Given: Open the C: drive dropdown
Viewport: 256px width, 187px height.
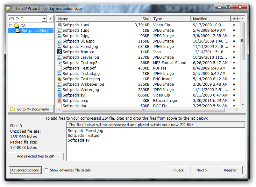Looking at the screenshot, I should 44,19.
